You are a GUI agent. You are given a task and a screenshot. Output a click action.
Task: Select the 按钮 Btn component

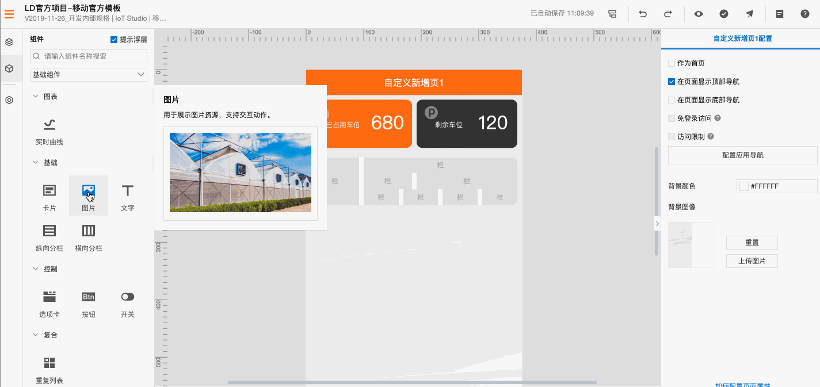click(89, 304)
